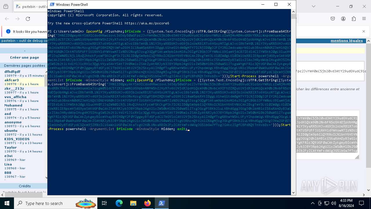Launch Microsoft Edge from taskbar

[x=119, y=203]
